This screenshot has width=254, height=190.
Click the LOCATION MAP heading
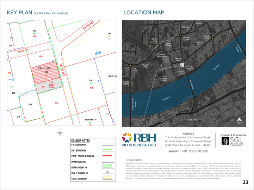coord(144,12)
